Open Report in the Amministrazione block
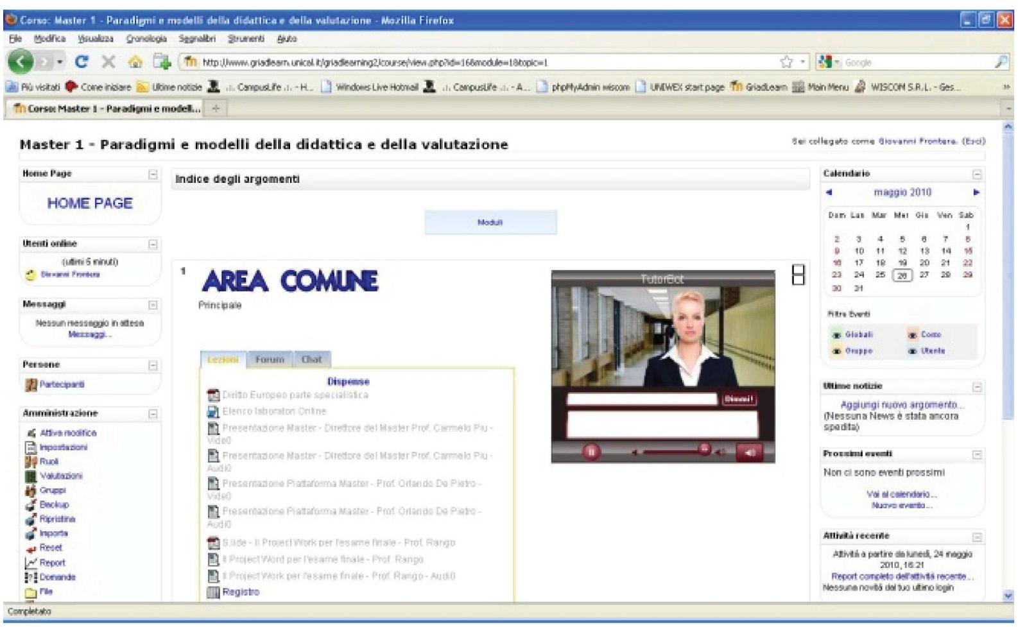This screenshot has height=627, width=1018. tap(52, 563)
